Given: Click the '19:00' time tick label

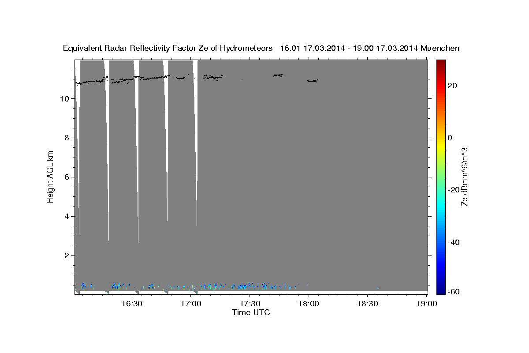Looking at the screenshot, I should (x=427, y=304).
